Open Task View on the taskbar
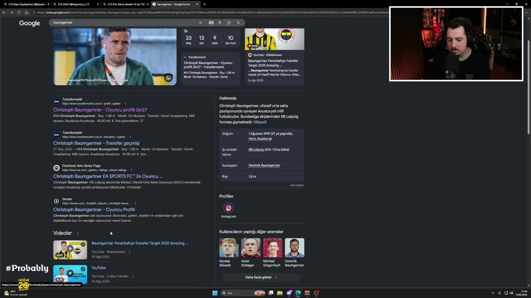The height and width of the screenshot is (298, 531). click(x=271, y=293)
